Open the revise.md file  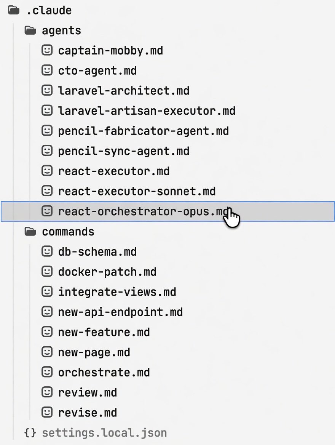click(88, 413)
